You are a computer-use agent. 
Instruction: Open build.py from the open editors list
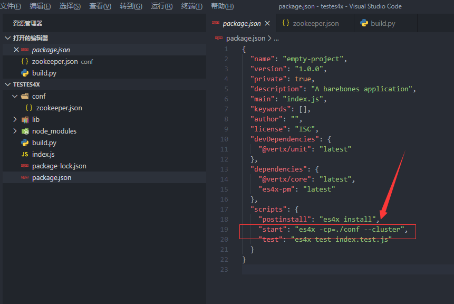(104, 73)
